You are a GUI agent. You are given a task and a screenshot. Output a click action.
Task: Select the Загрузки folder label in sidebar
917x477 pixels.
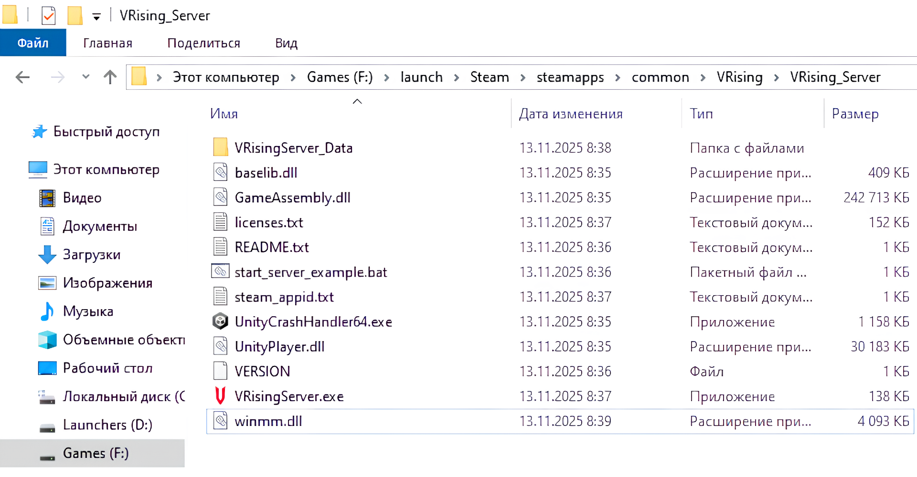pos(92,255)
